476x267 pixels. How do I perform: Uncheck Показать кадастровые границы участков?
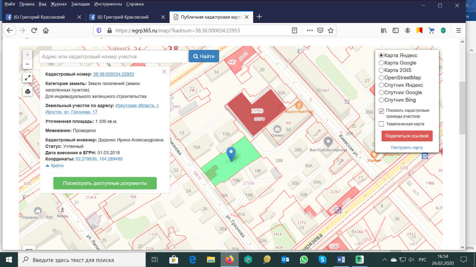[x=382, y=111]
